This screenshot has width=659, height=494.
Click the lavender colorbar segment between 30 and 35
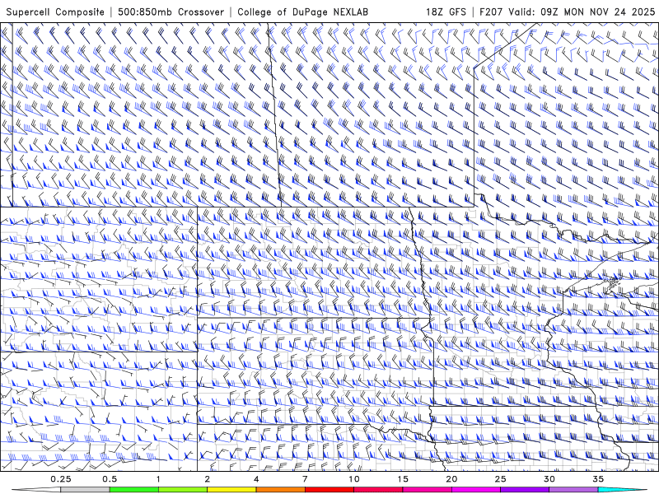click(x=573, y=490)
